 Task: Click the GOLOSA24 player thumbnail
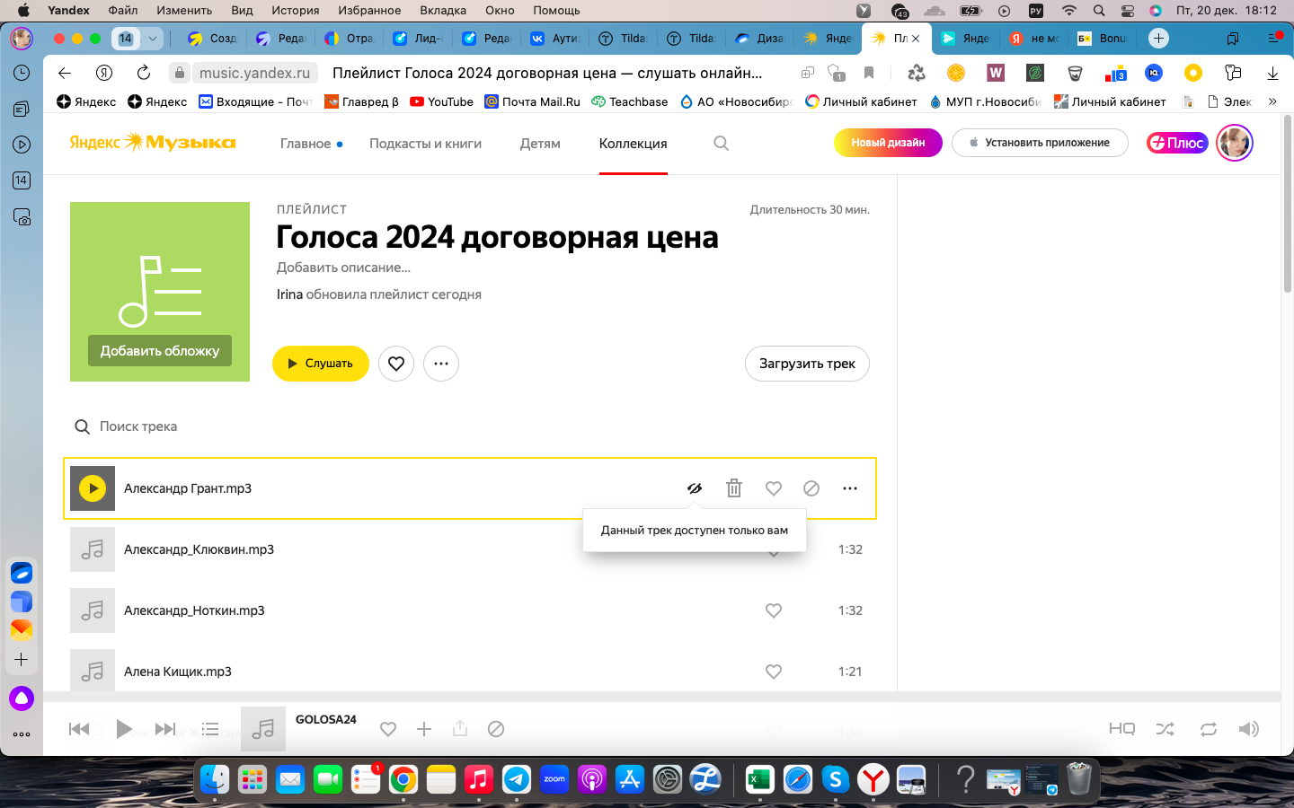point(263,729)
